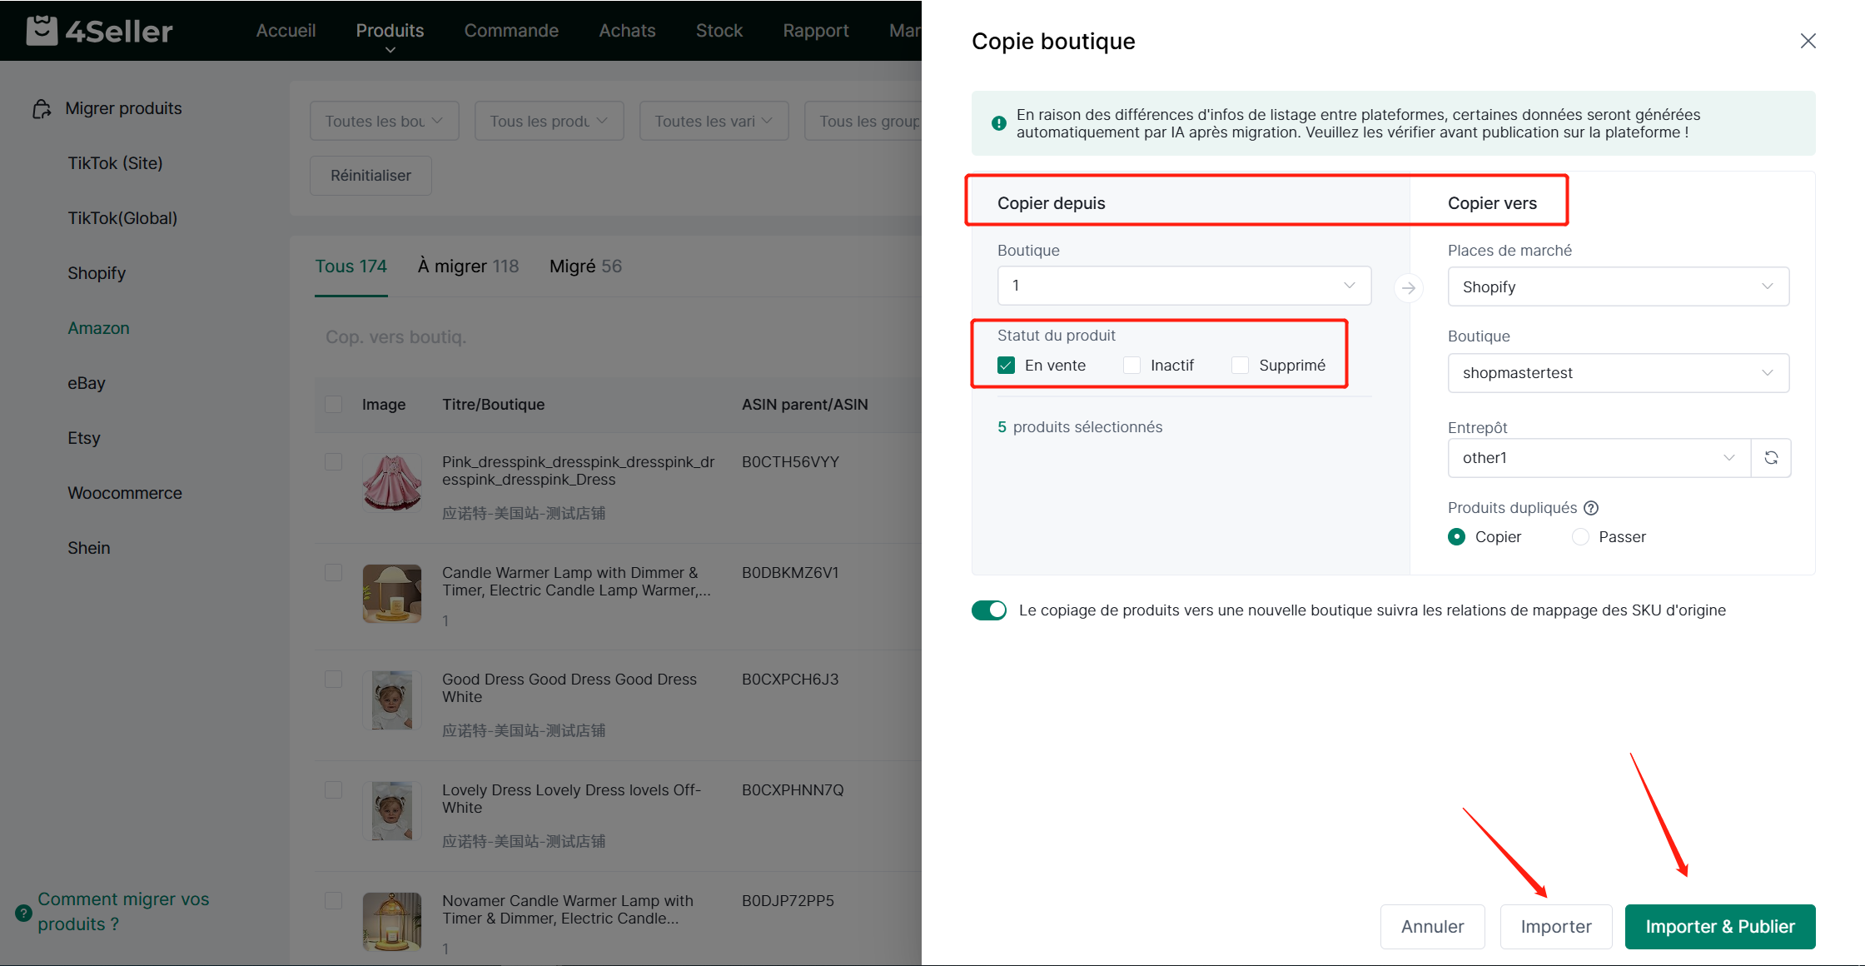Open the source Boutique dropdown showing 1
Screen dimensions: 1865x966
pyautogui.click(x=1184, y=286)
